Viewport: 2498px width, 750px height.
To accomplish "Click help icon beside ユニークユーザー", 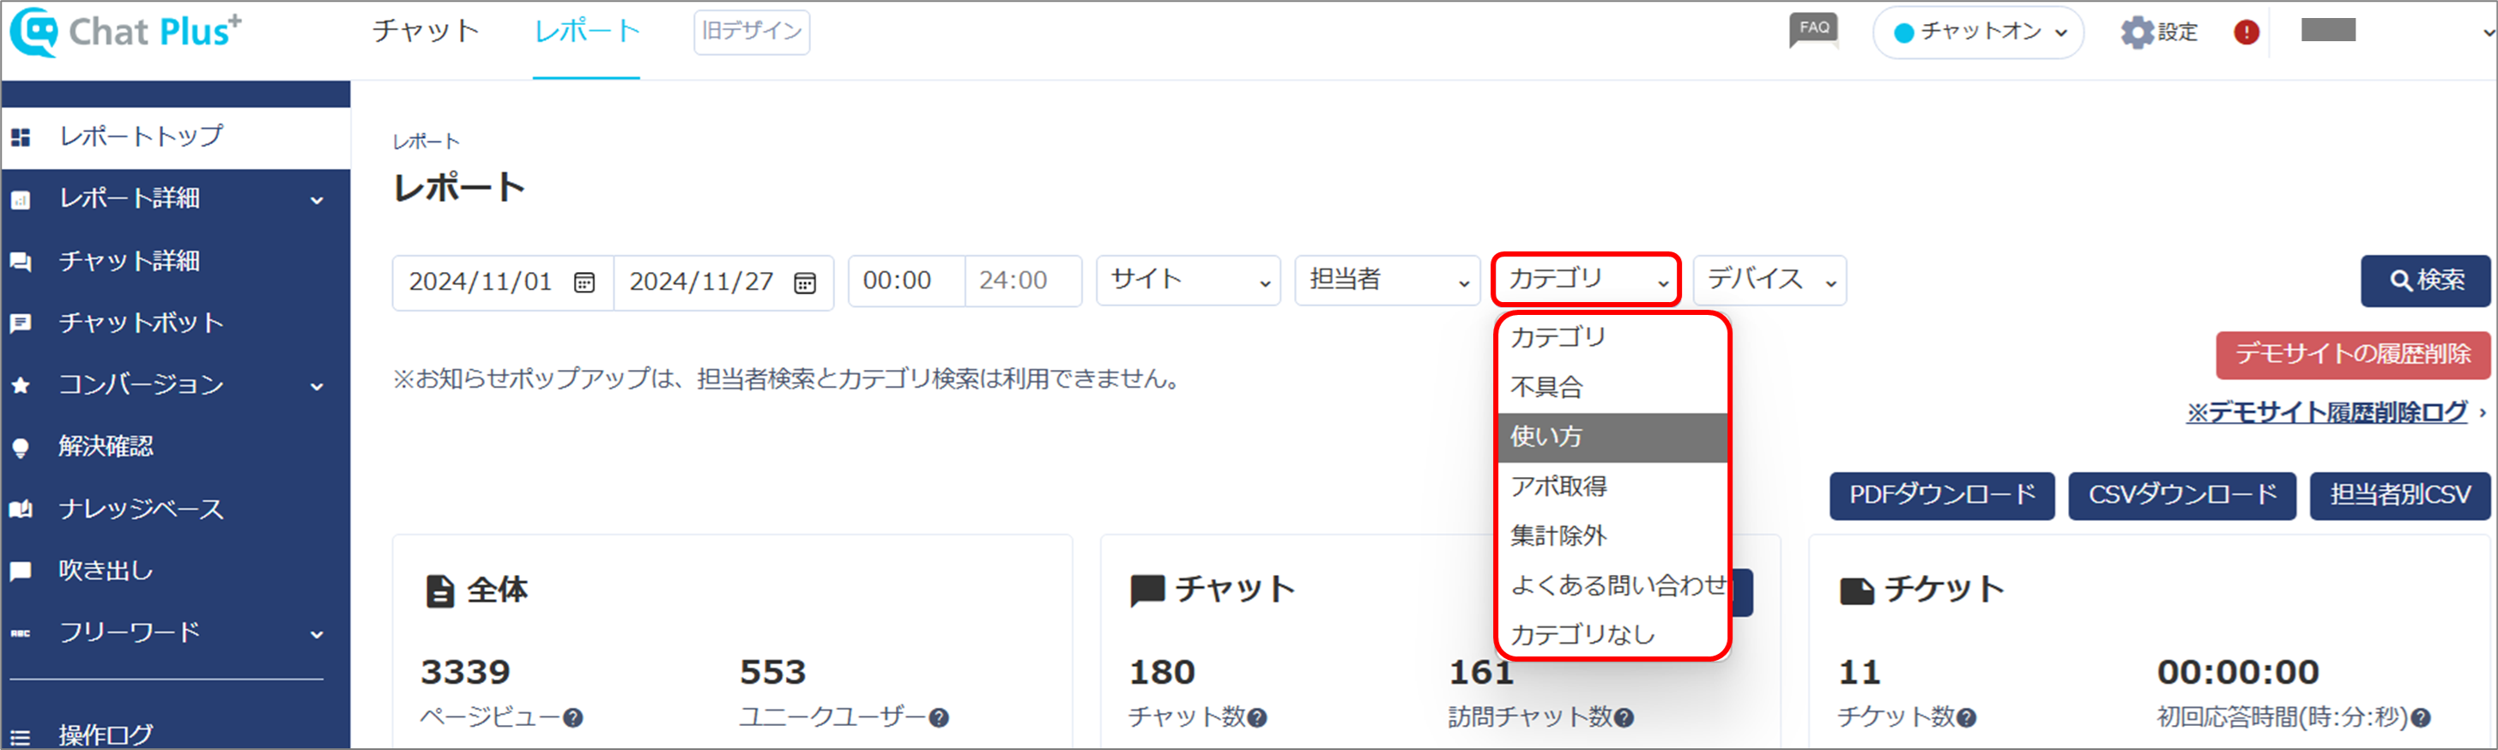I will tap(939, 718).
